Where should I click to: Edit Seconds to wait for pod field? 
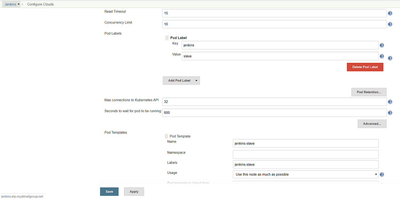(274, 113)
